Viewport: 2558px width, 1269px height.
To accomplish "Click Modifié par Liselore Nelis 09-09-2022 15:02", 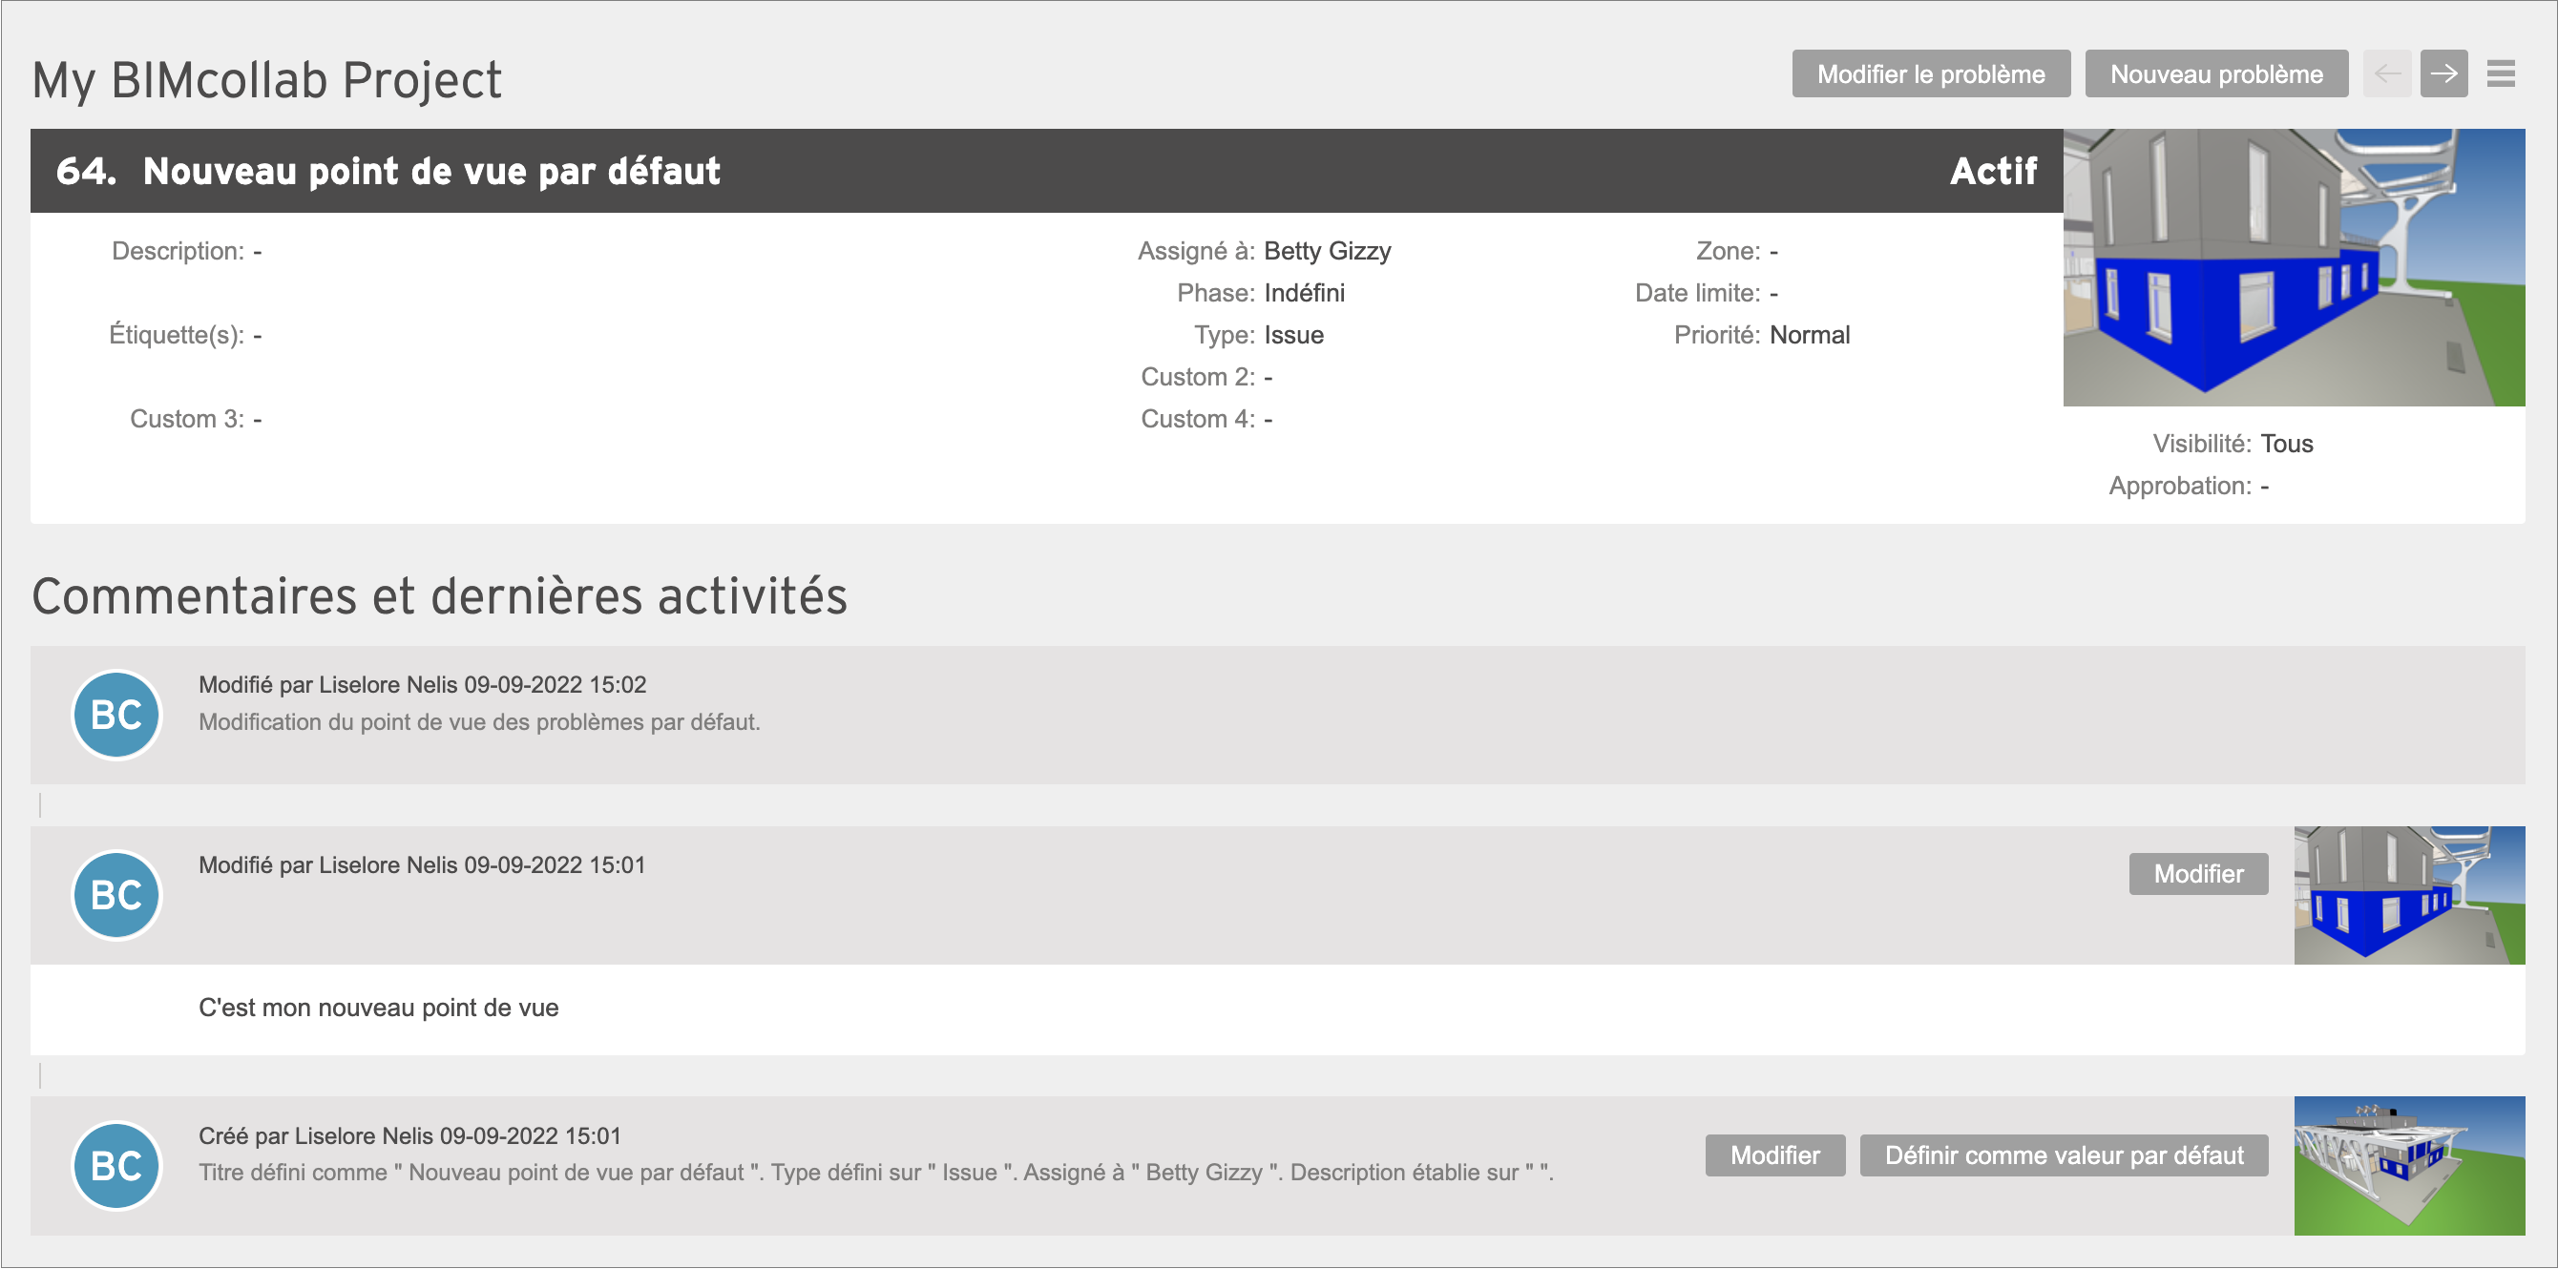I will 422,684.
